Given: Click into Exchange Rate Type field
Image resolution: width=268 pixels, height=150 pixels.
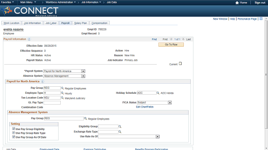Looking at the screenshot, I should click(108, 132).
